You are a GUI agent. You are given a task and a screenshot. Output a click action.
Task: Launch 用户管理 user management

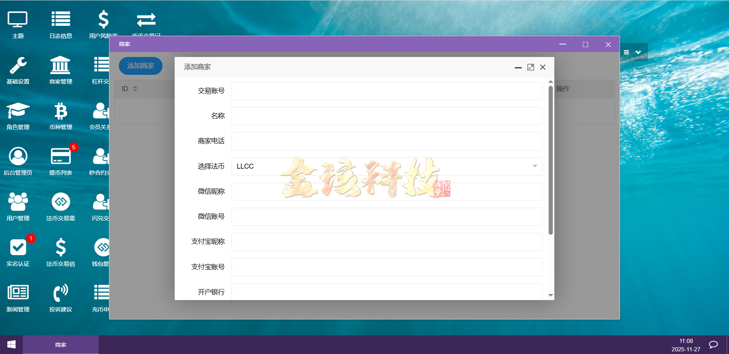(17, 207)
